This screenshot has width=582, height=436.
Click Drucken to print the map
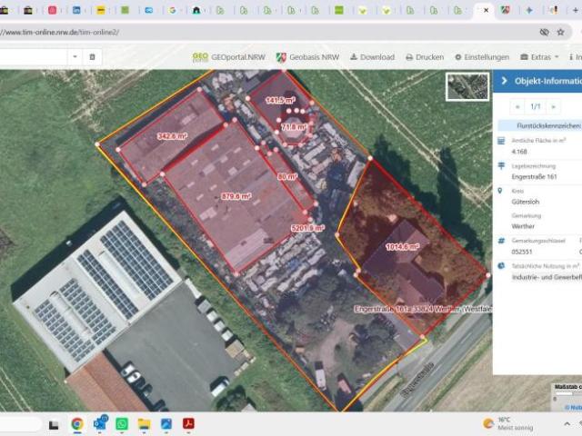[425, 57]
